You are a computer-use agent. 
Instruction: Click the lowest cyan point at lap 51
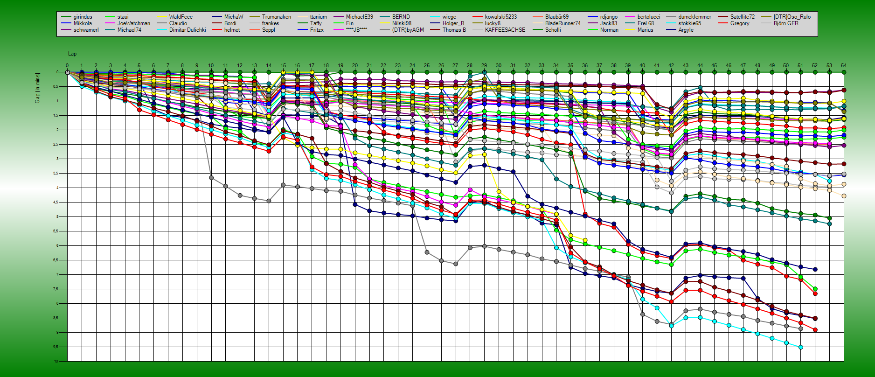point(801,347)
